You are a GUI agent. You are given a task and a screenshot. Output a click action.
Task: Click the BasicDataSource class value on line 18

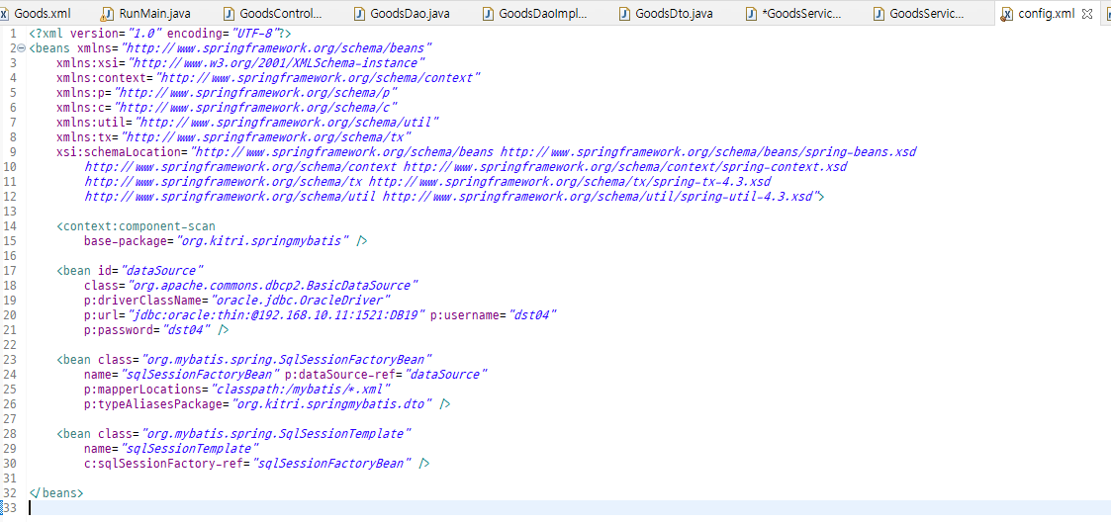coord(272,286)
